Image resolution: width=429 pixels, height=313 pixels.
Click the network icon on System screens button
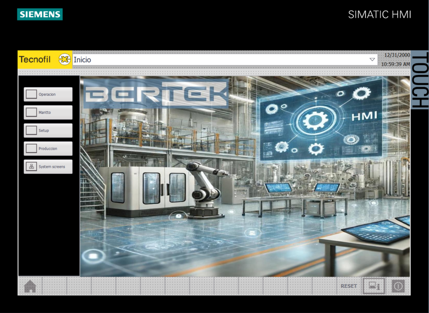tap(31, 166)
